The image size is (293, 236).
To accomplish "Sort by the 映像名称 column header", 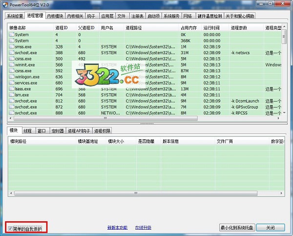I will pyautogui.click(x=30, y=28).
